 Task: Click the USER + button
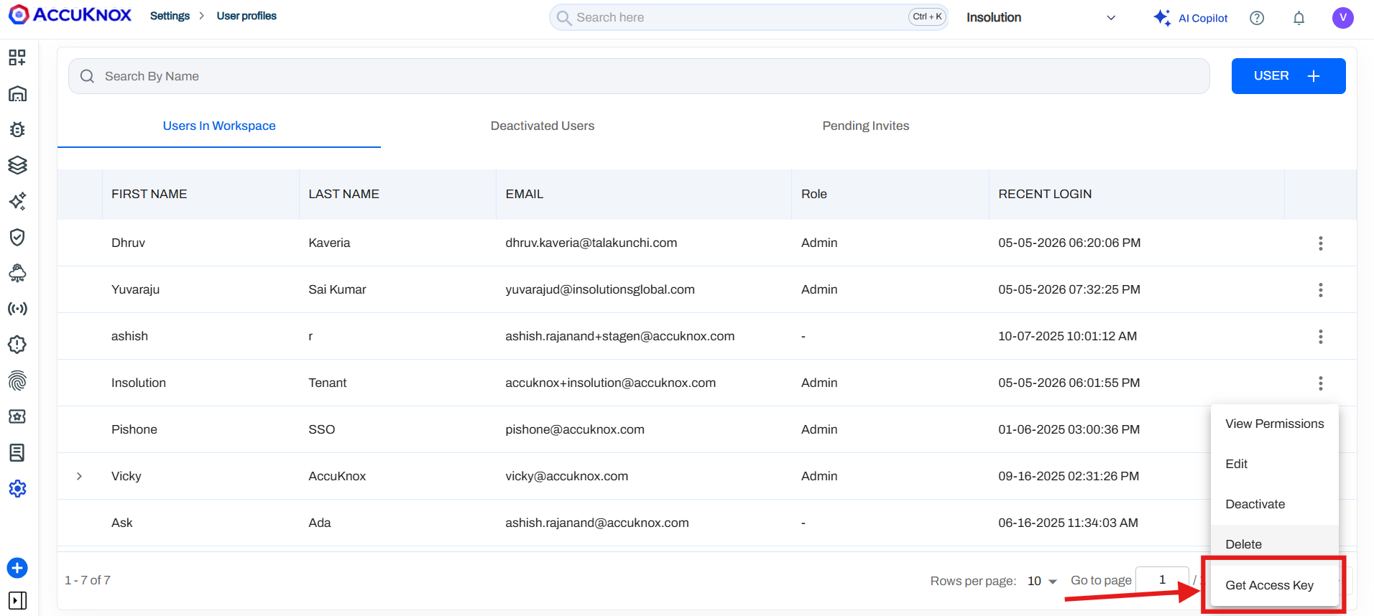pyautogui.click(x=1288, y=76)
